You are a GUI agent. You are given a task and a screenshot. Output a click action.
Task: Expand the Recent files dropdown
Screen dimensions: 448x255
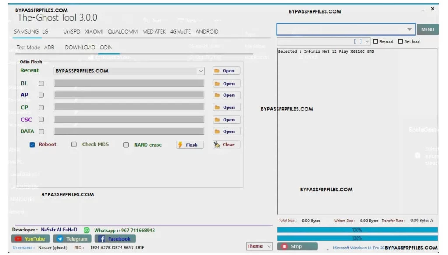coord(201,71)
